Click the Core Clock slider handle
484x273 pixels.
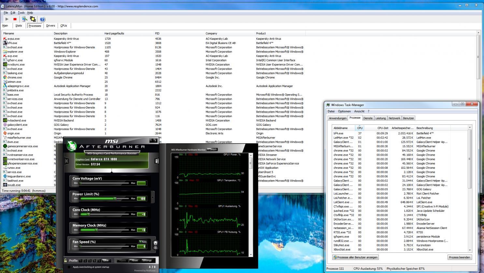pyautogui.click(x=88, y=214)
